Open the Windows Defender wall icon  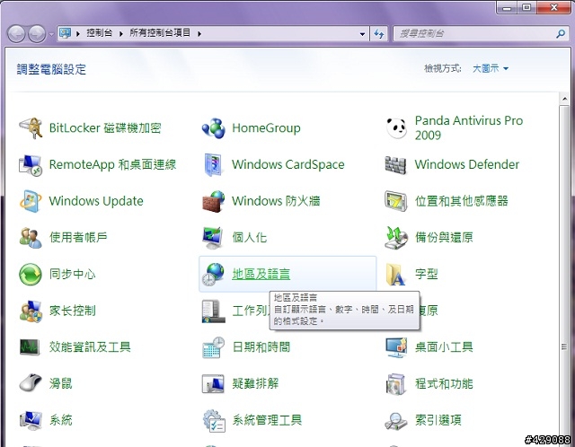(x=395, y=165)
